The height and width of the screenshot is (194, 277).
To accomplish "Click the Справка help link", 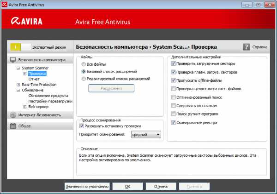I will pyautogui.click(x=259, y=47).
